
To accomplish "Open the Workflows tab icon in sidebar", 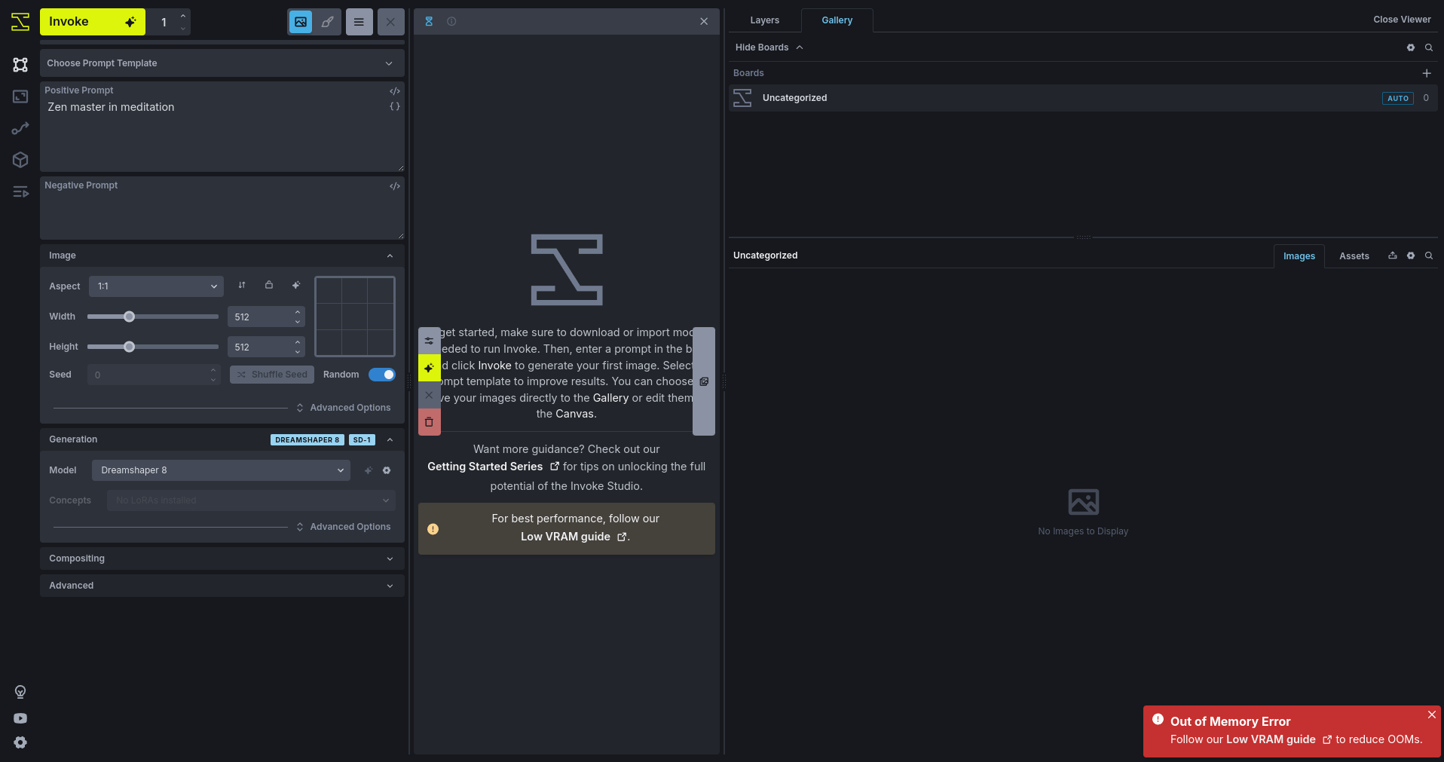I will click(20, 128).
